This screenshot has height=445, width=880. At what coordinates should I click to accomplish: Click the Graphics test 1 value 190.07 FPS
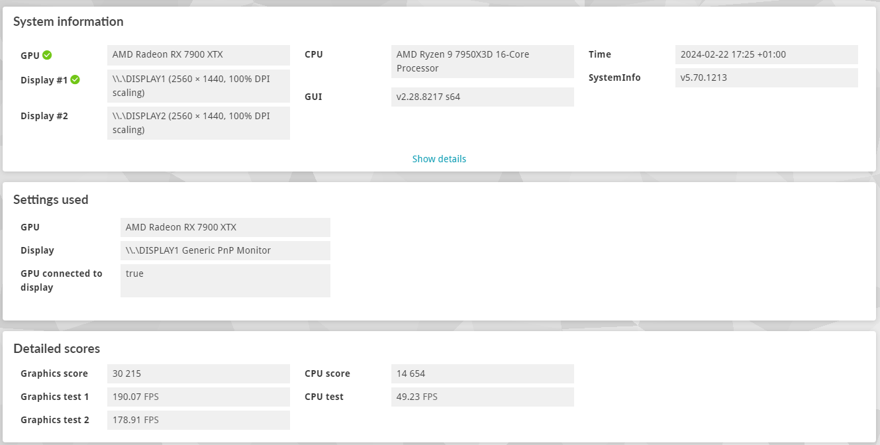199,397
